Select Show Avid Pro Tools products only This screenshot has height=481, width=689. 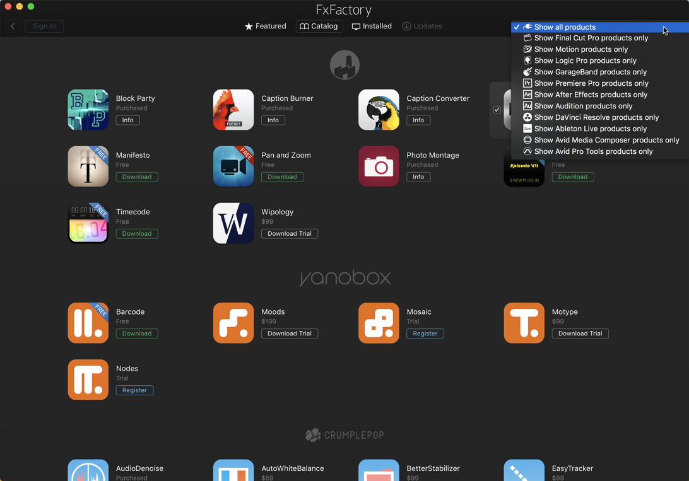600,152
